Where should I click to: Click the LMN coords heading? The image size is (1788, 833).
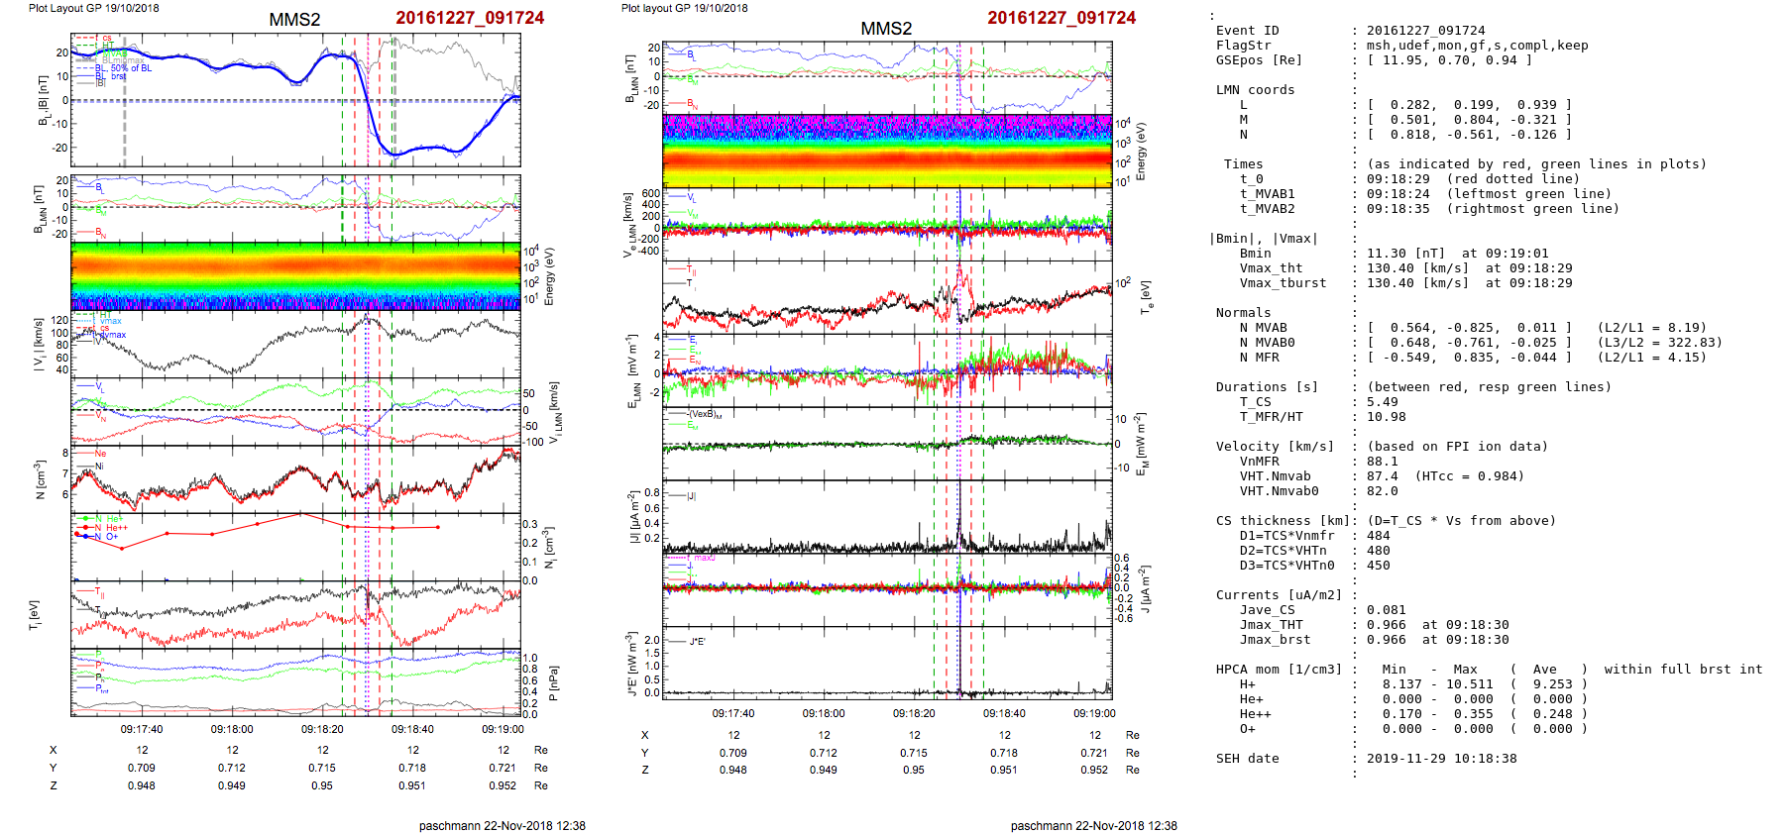(x=1255, y=90)
